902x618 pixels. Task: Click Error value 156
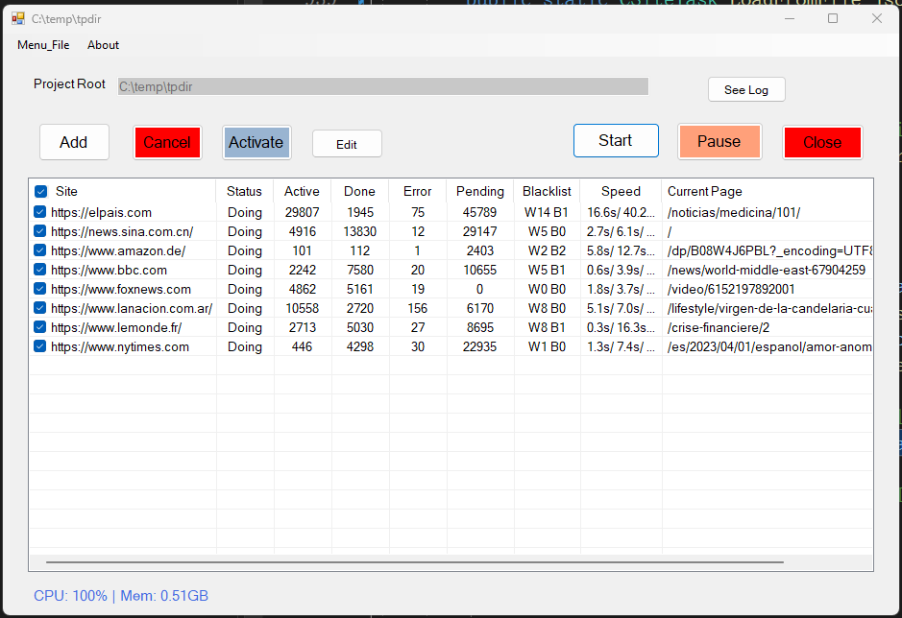click(418, 309)
